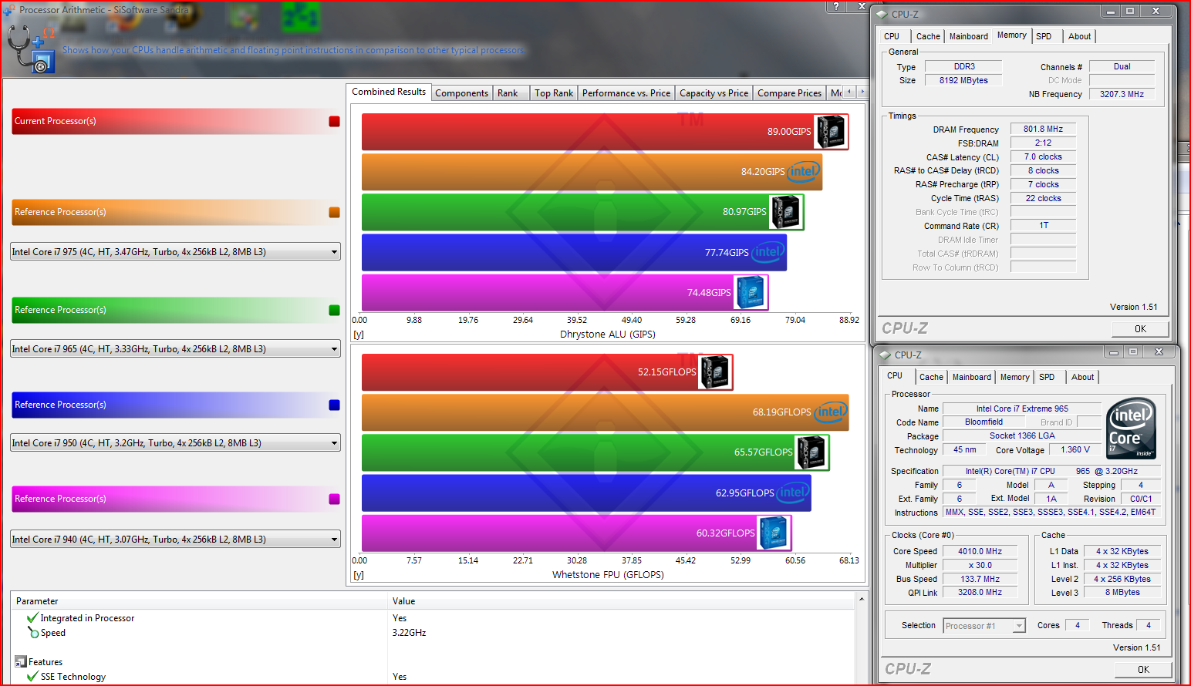Click the Integrated in Processor checkmark icon

[x=32, y=618]
